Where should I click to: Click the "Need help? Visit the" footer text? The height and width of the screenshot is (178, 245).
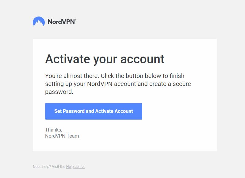click(49, 167)
